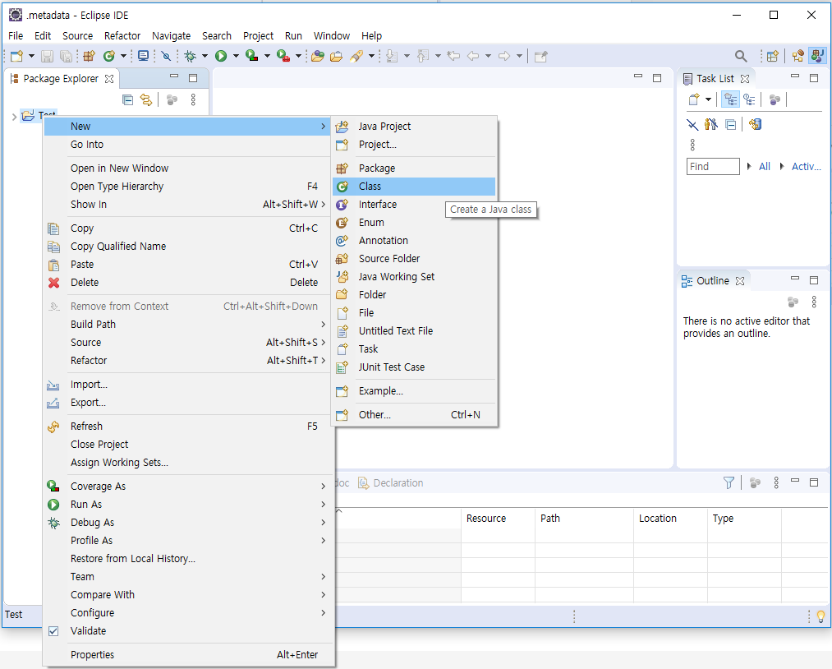Toggle Focus on Workweek in Task List
Image resolution: width=832 pixels, height=669 pixels.
[775, 99]
